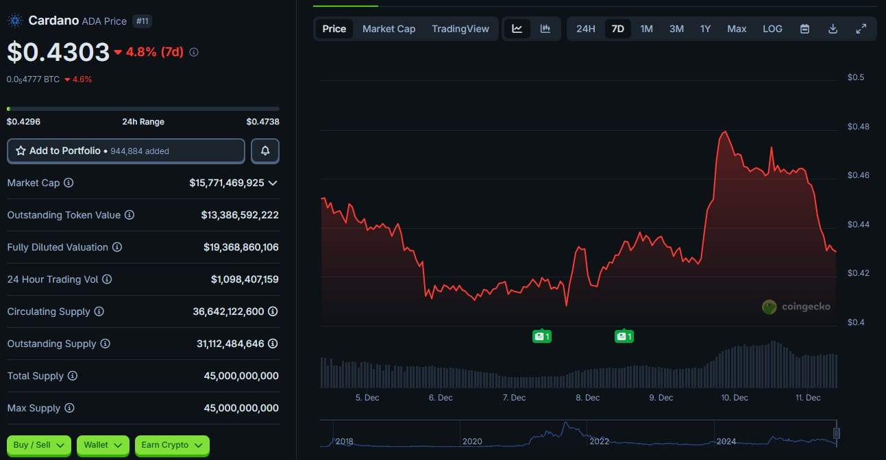Switch to the TradingView tab
Image resolution: width=886 pixels, height=460 pixels.
460,29
